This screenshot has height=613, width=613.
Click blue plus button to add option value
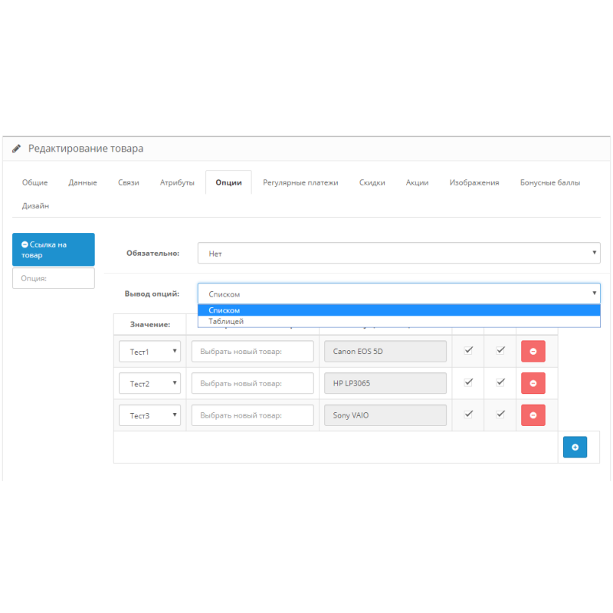[575, 447]
